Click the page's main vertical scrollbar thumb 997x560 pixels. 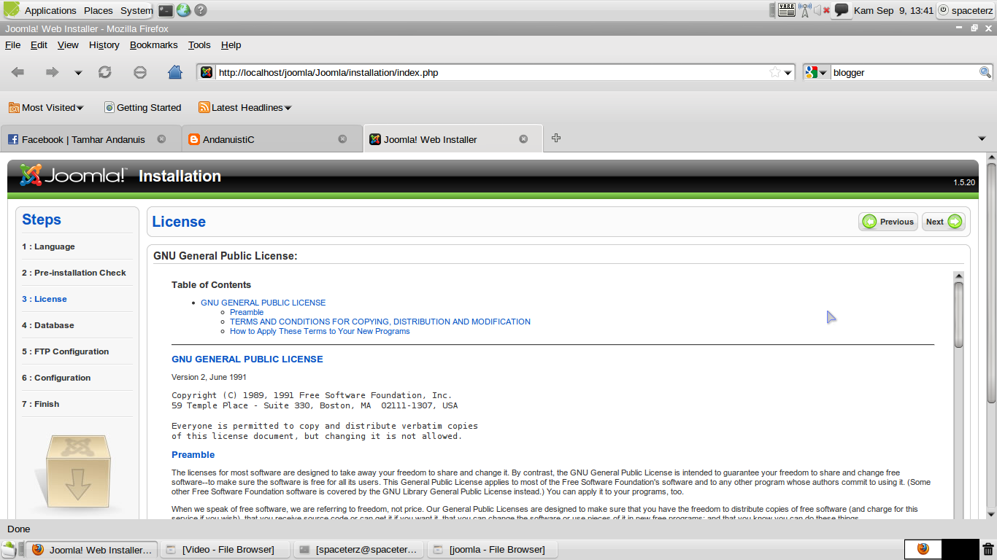pyautogui.click(x=991, y=283)
